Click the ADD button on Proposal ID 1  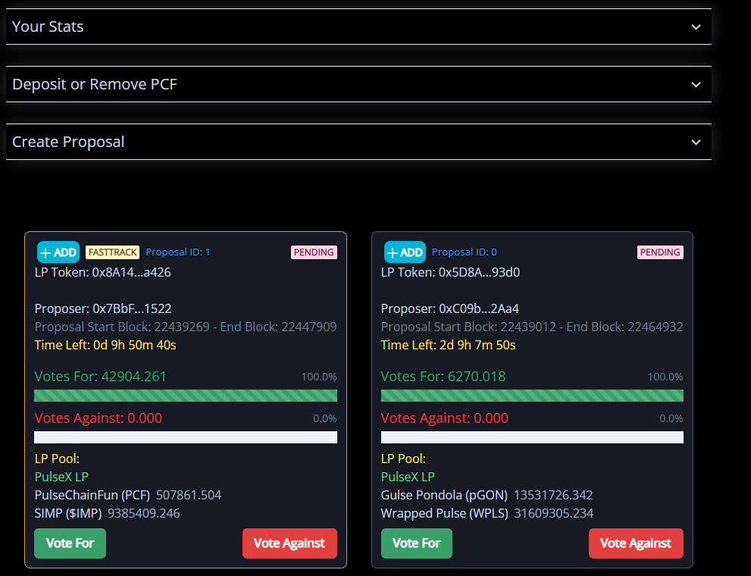58,252
